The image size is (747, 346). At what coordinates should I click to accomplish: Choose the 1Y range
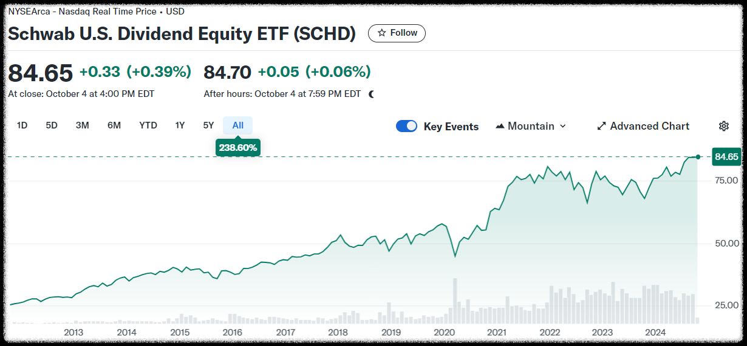point(180,125)
